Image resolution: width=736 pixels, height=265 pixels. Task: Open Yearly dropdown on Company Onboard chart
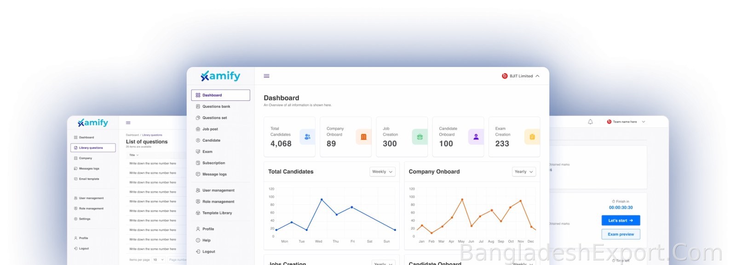pos(524,171)
